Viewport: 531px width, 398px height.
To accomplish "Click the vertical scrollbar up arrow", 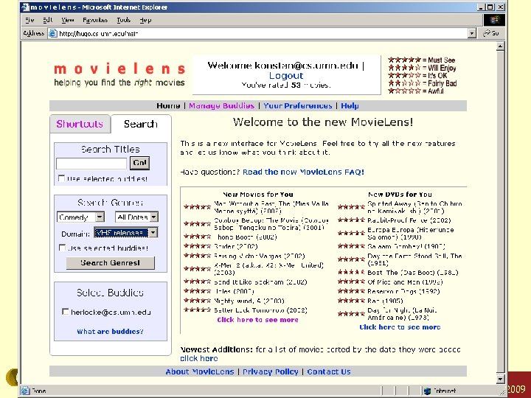I will tap(501, 46).
